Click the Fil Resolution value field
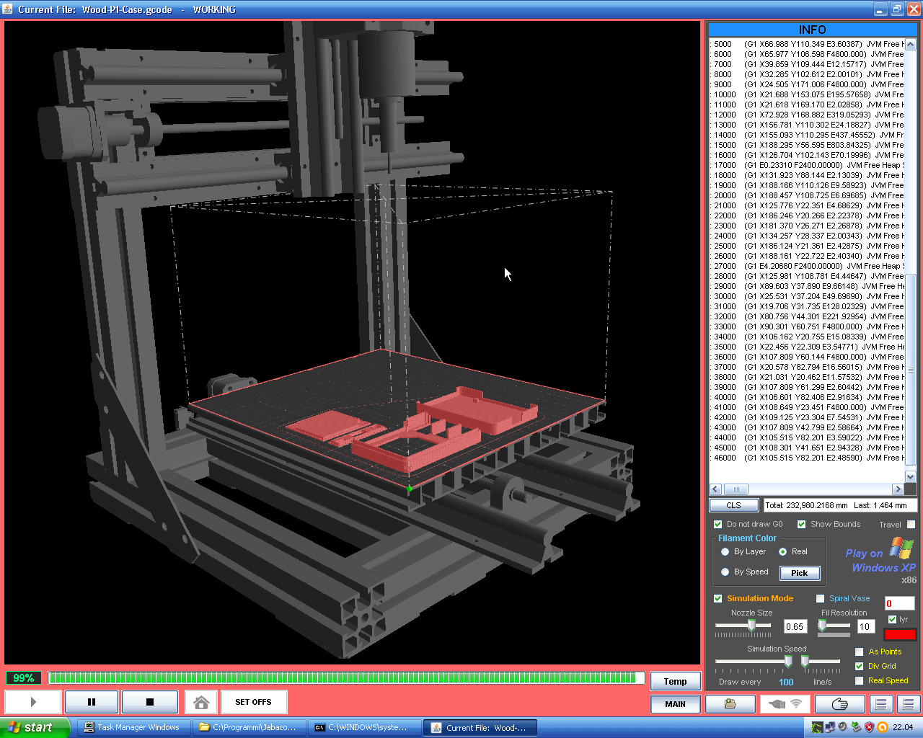 pos(865,626)
